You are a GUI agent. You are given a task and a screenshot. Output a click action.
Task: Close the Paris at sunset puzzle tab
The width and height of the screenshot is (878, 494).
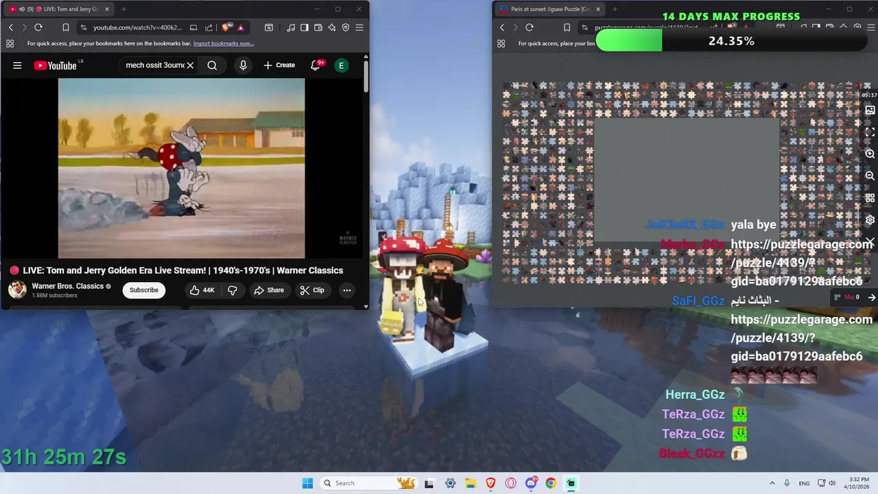(x=598, y=9)
